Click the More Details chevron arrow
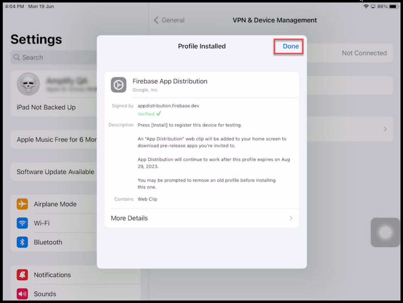This screenshot has width=403, height=303. (x=291, y=218)
